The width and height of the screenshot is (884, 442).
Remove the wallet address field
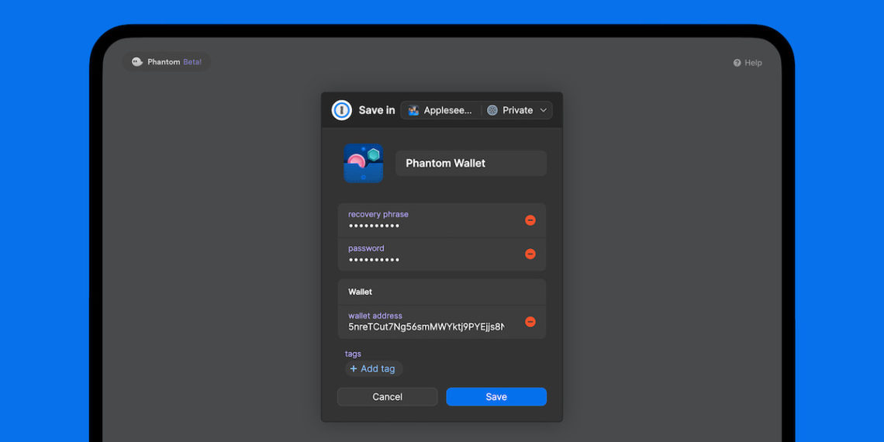(x=530, y=321)
